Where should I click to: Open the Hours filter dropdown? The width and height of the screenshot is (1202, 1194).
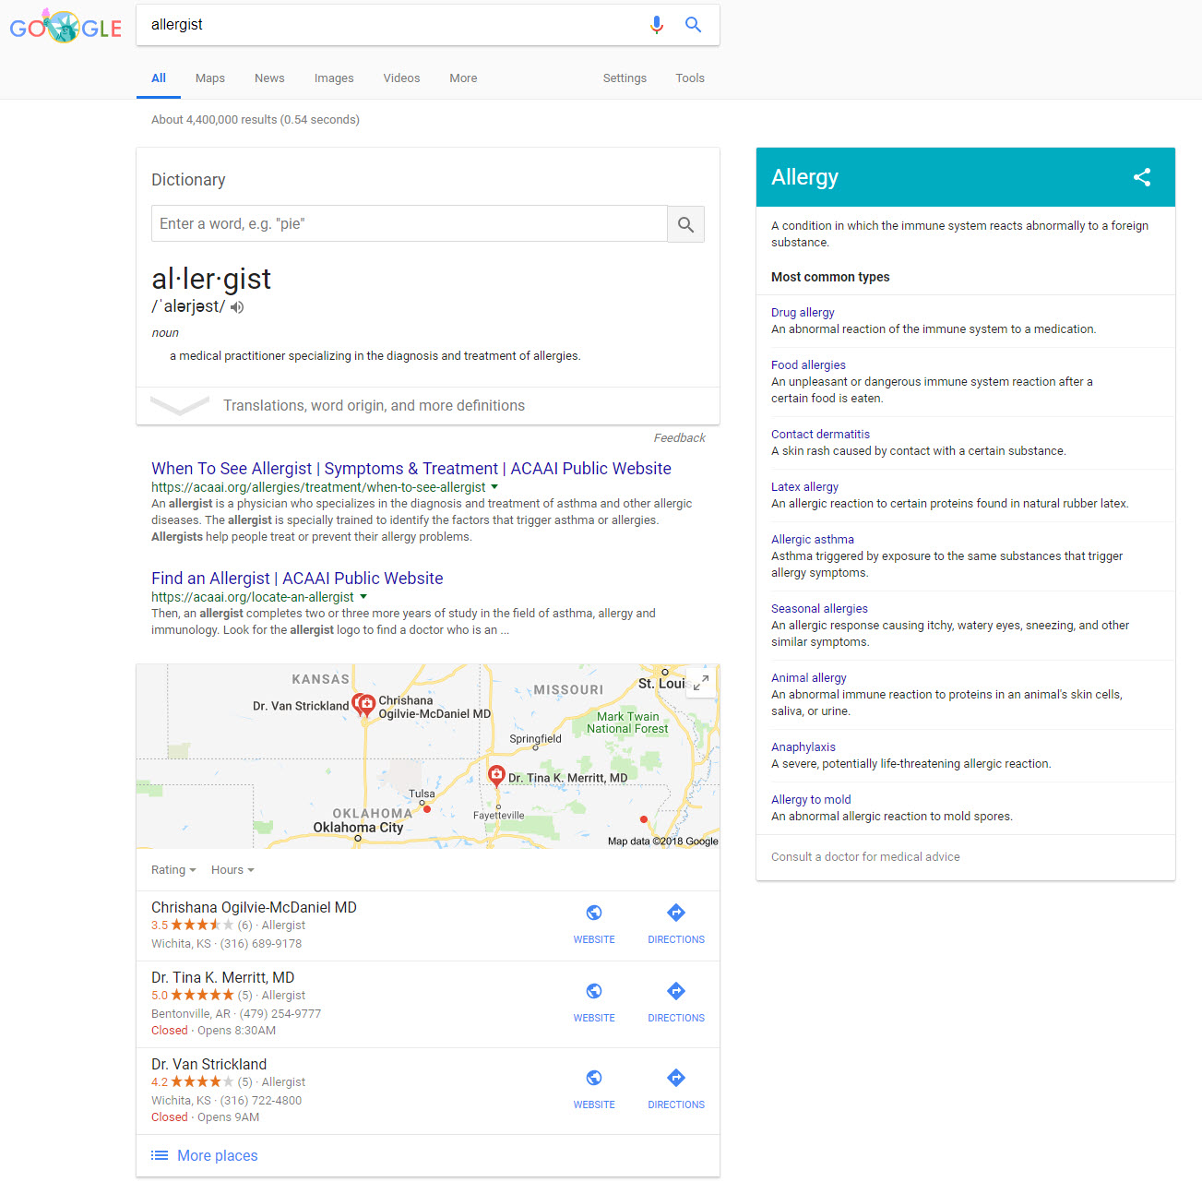coord(232,870)
